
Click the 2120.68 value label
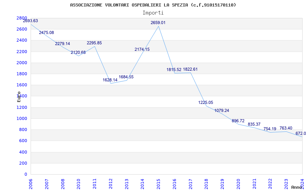pyautogui.click(x=78, y=53)
